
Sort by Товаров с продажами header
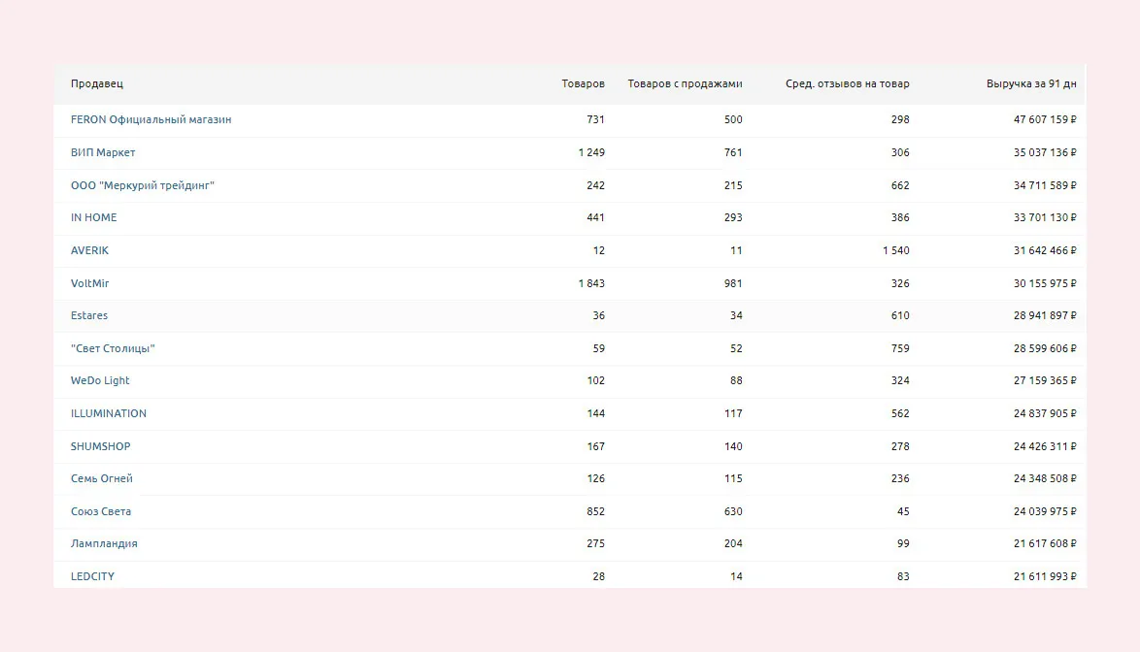click(x=685, y=84)
